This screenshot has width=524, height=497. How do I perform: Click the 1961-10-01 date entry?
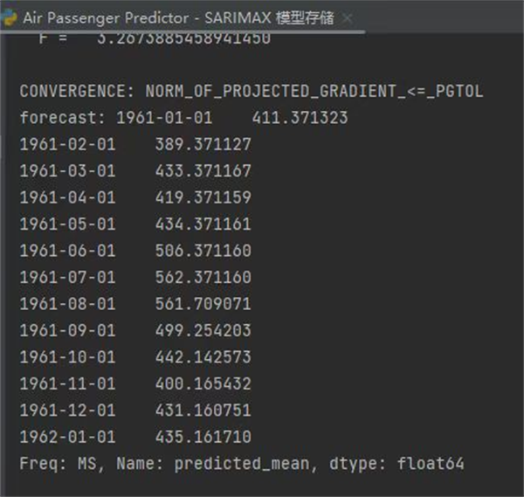[67, 357]
